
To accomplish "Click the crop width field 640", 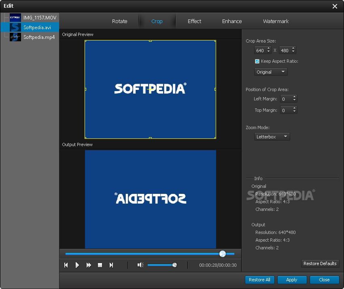I will click(260, 51).
